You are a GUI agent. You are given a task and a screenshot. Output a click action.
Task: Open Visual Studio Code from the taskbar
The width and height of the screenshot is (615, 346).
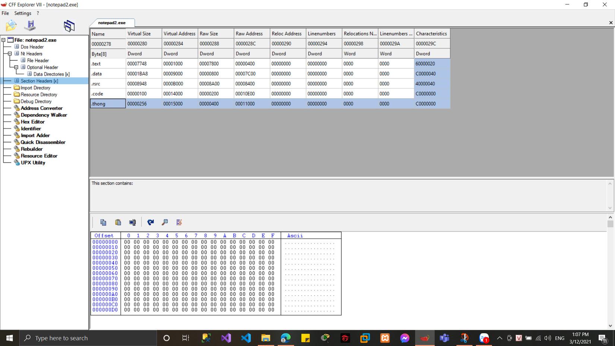pos(246,338)
